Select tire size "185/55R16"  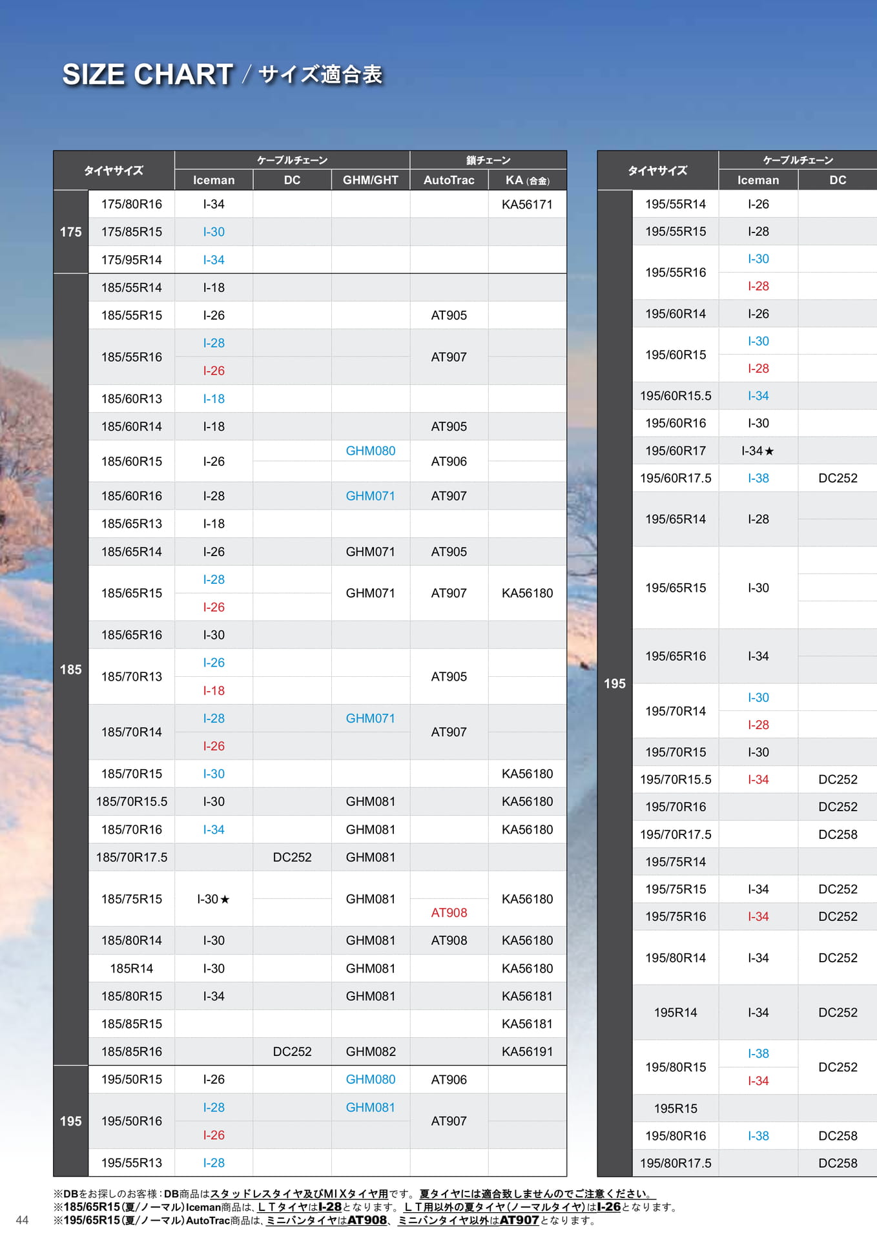[x=132, y=357]
